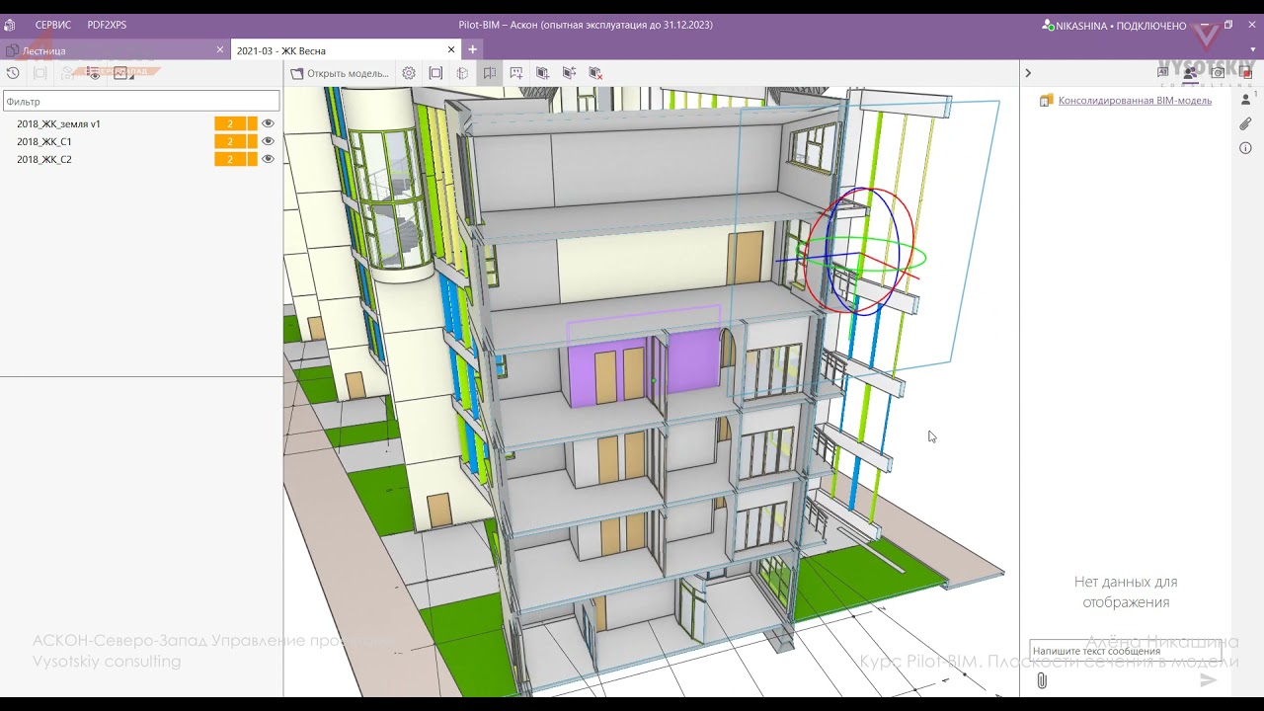Add a remark with the comment-plus icon
The image size is (1264, 711).
point(515,73)
